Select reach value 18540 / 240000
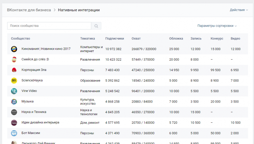254x144 pixels. tap(143, 81)
